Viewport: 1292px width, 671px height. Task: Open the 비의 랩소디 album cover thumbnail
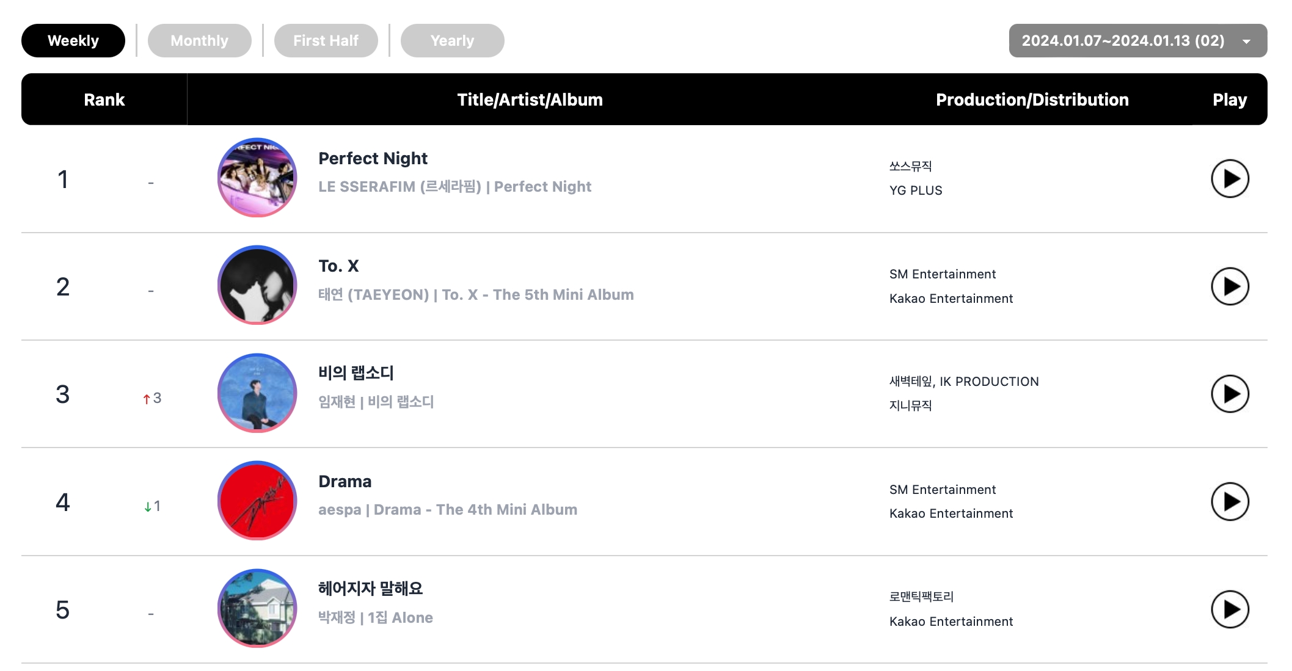pos(257,393)
